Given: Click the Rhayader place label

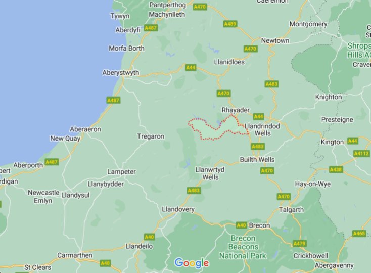Looking at the screenshot, I should coord(236,110).
